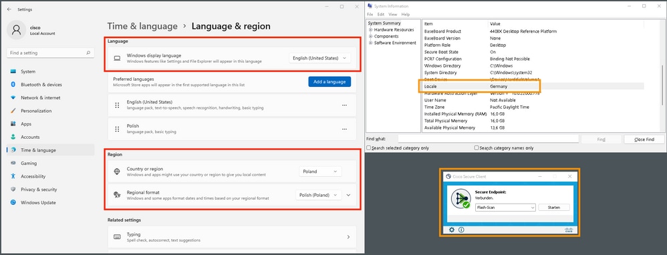Open Windows display language dropdown
The height and width of the screenshot is (255, 667).
tap(320, 58)
